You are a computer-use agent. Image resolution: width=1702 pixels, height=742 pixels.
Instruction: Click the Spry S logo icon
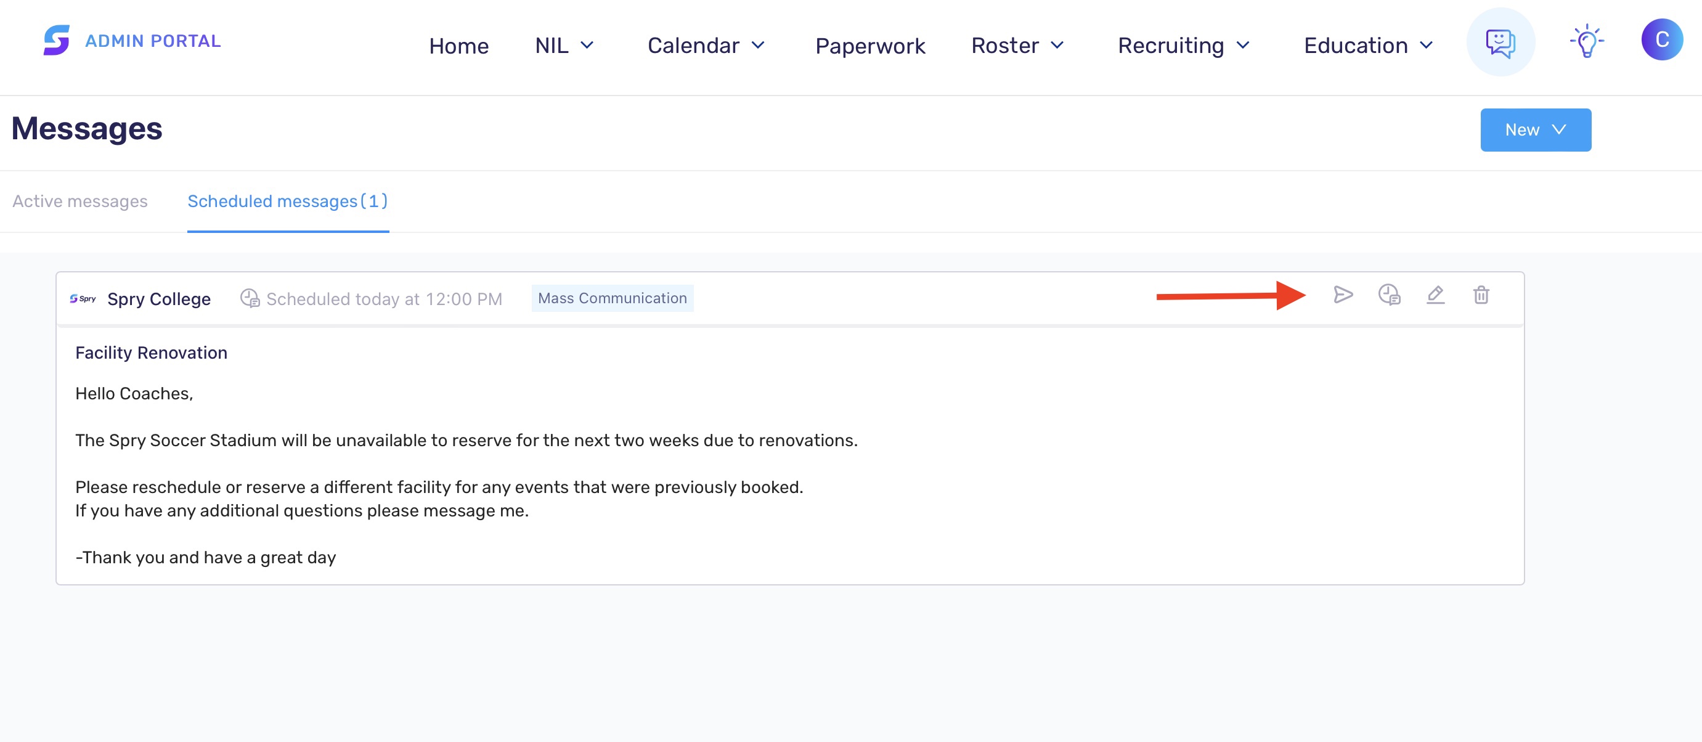(x=56, y=40)
